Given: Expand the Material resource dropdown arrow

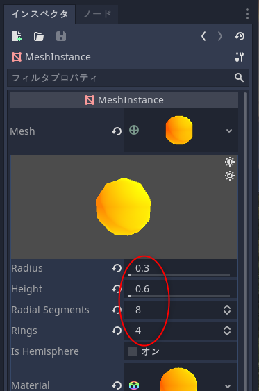Looking at the screenshot, I should [x=228, y=386].
